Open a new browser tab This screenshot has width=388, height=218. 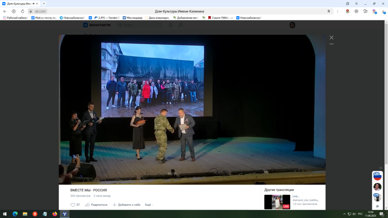[x=44, y=3]
